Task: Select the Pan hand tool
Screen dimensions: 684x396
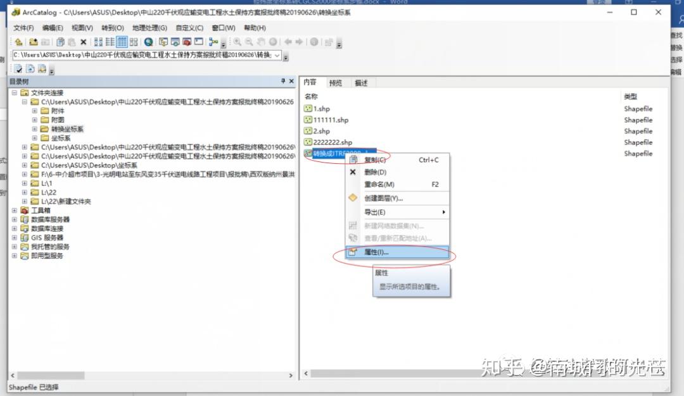Action: click(x=261, y=42)
